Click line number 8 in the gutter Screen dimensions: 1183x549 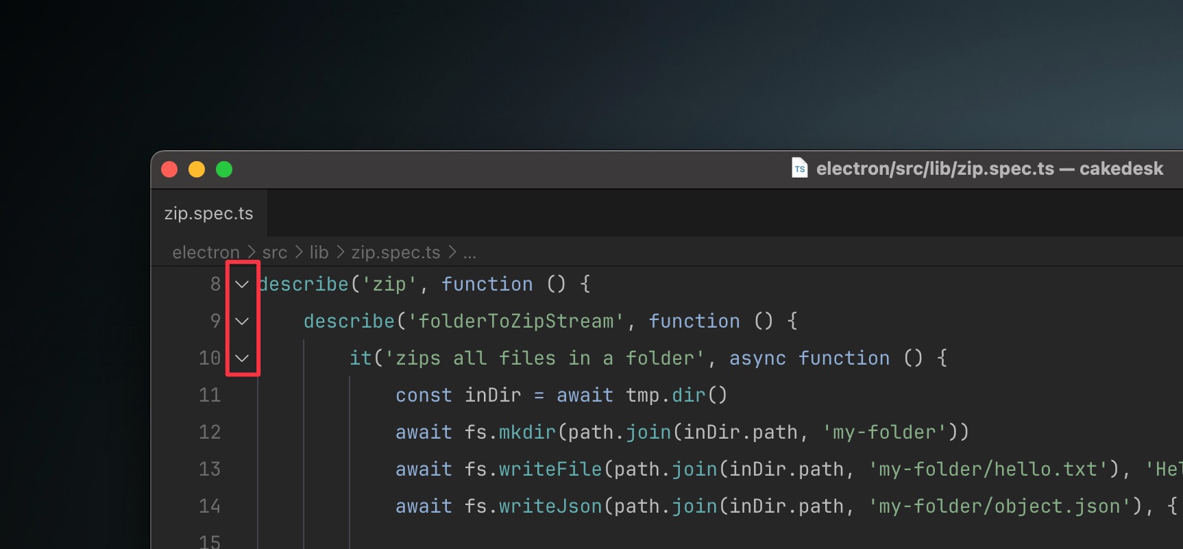pos(215,284)
